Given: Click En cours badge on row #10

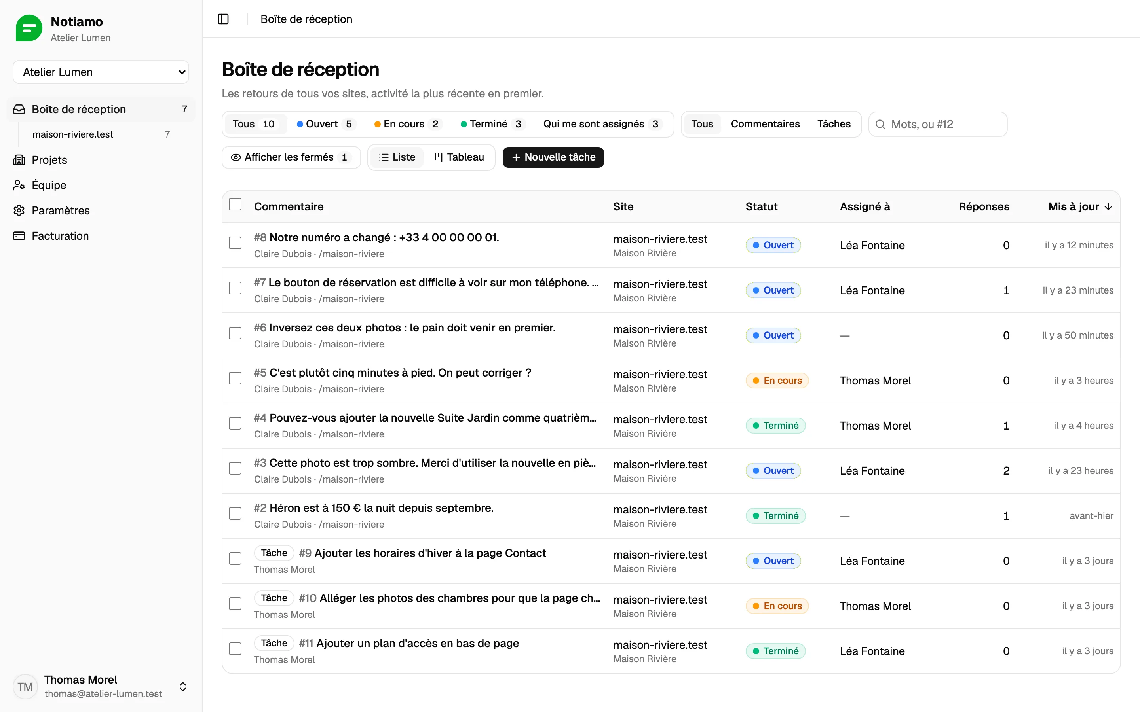Looking at the screenshot, I should 777,606.
